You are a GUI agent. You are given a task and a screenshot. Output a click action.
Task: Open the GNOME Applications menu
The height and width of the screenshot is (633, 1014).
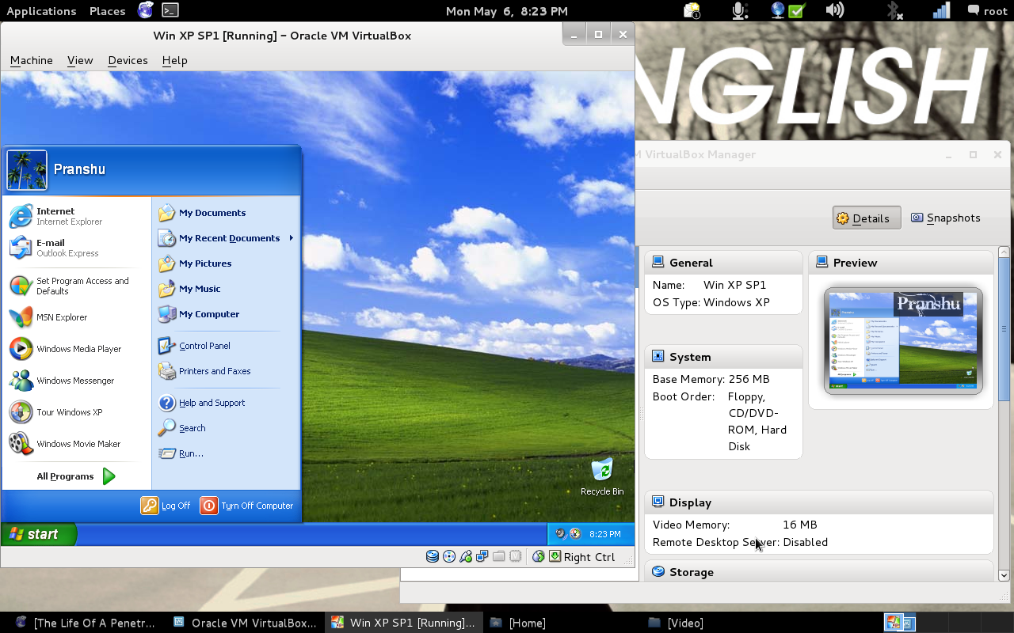(x=41, y=11)
